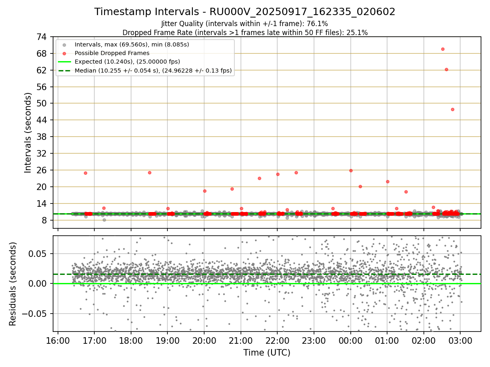Pick the red dot near 19 seconds around 20:45
This screenshot has height=367, width=490.
[232, 189]
